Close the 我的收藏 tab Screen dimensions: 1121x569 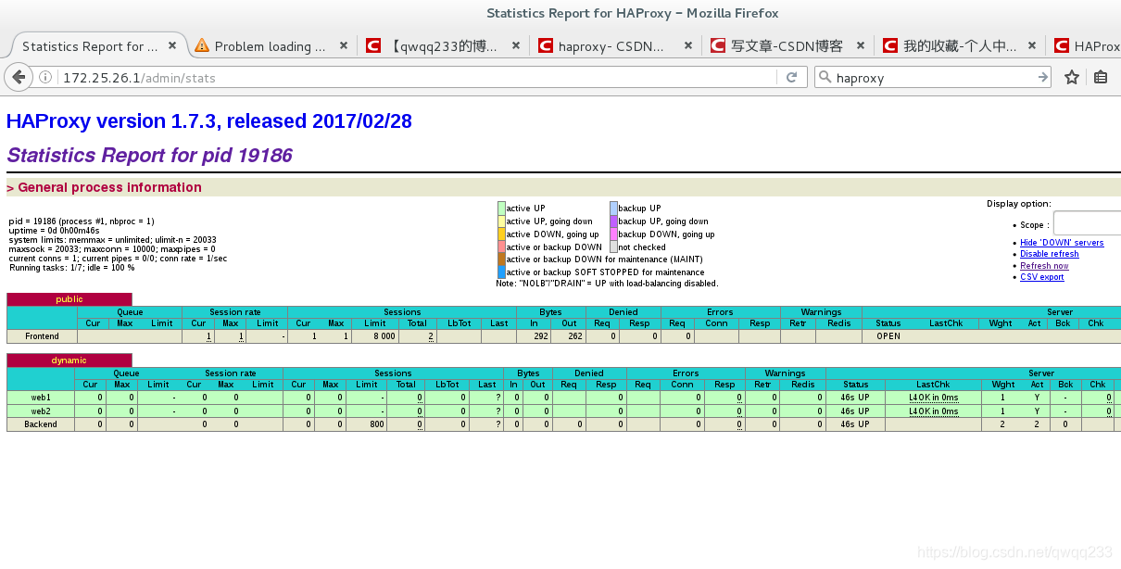coord(1033,45)
